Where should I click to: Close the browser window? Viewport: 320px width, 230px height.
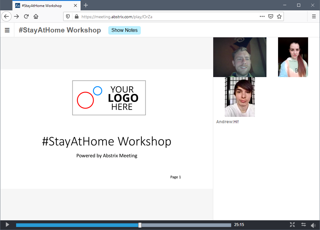tap(312, 5)
